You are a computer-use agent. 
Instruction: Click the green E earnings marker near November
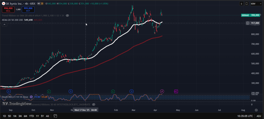click(x=49, y=91)
